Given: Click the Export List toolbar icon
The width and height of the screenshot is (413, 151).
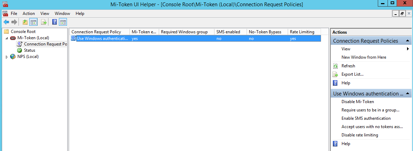Looking at the screenshot, I should point(44,22).
